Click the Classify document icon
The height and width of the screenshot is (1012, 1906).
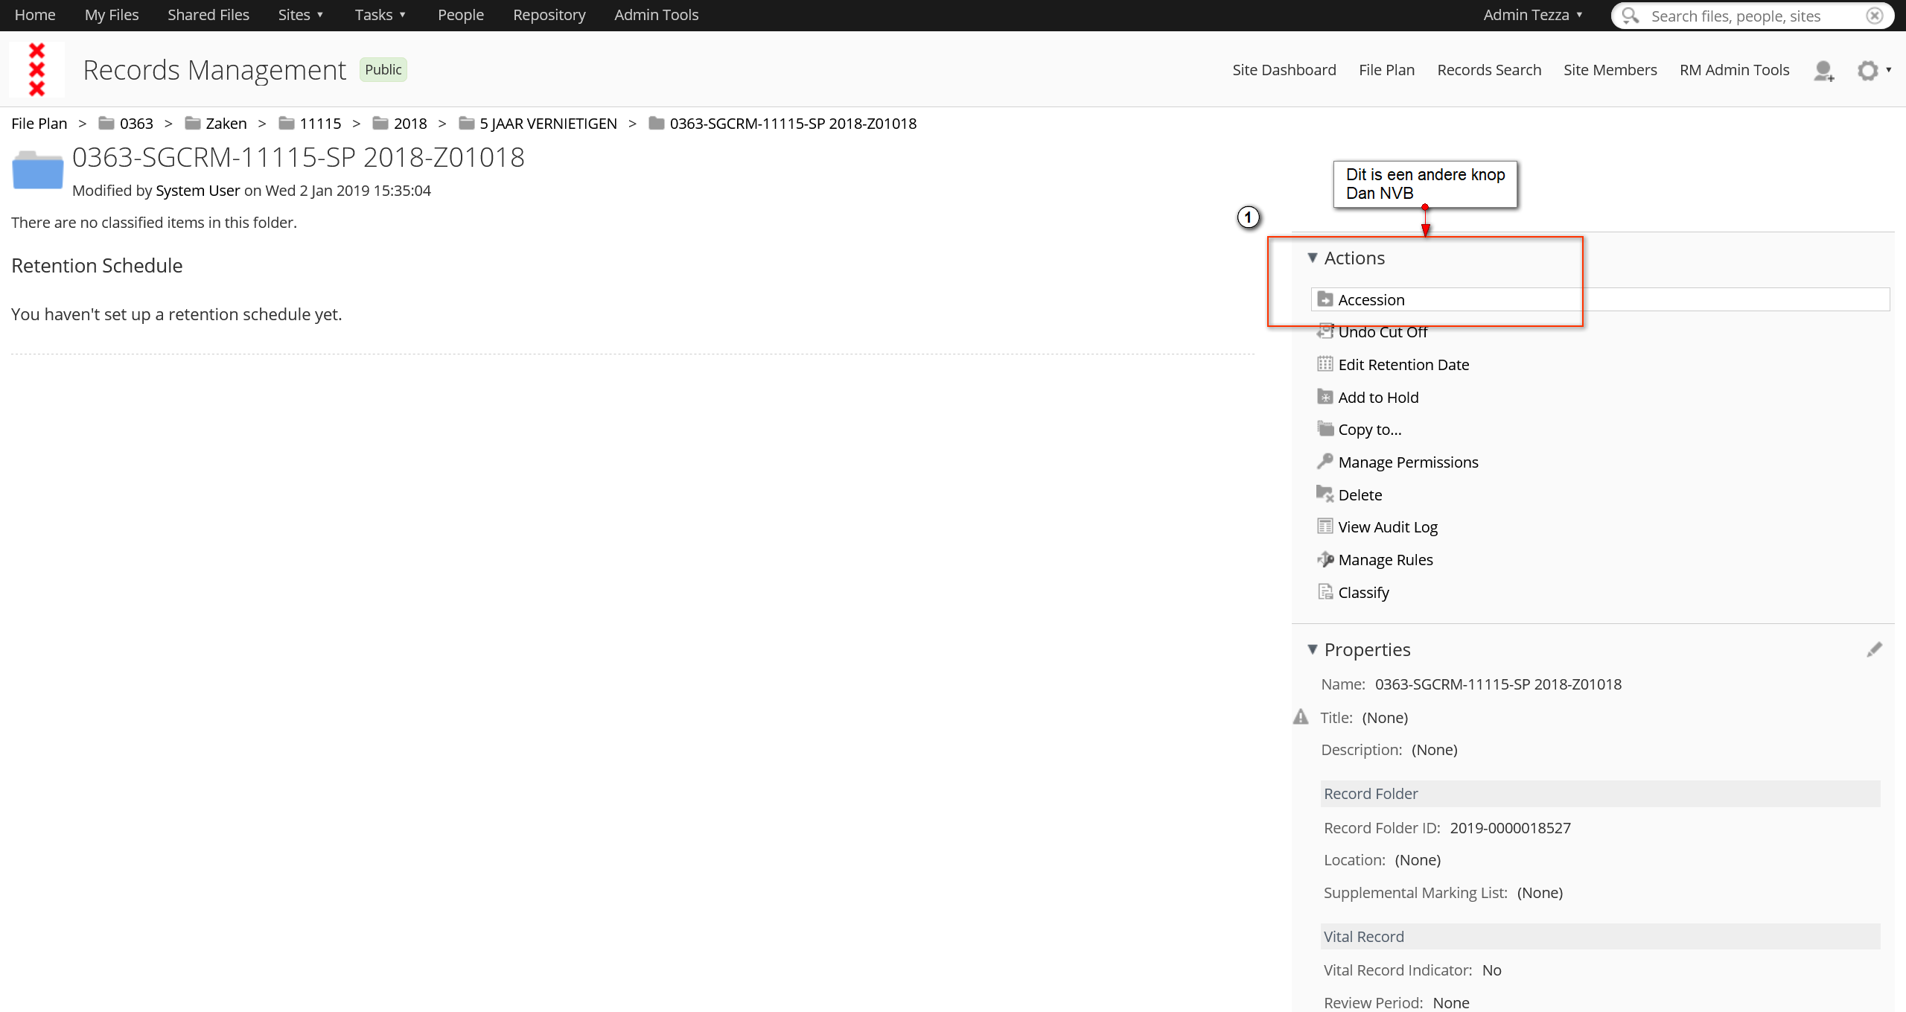pos(1325,592)
